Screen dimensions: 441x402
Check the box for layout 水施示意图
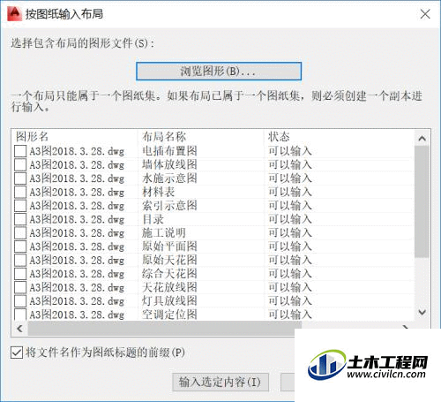tap(20, 178)
